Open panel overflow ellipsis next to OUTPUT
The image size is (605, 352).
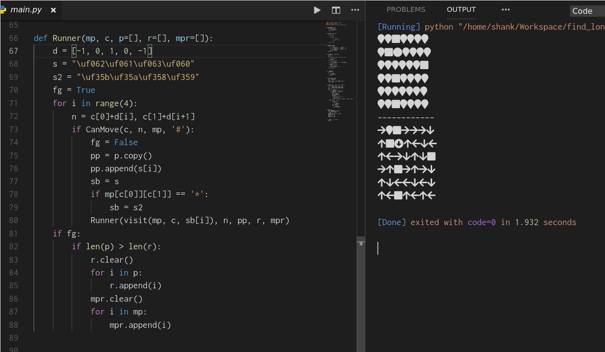click(x=505, y=9)
